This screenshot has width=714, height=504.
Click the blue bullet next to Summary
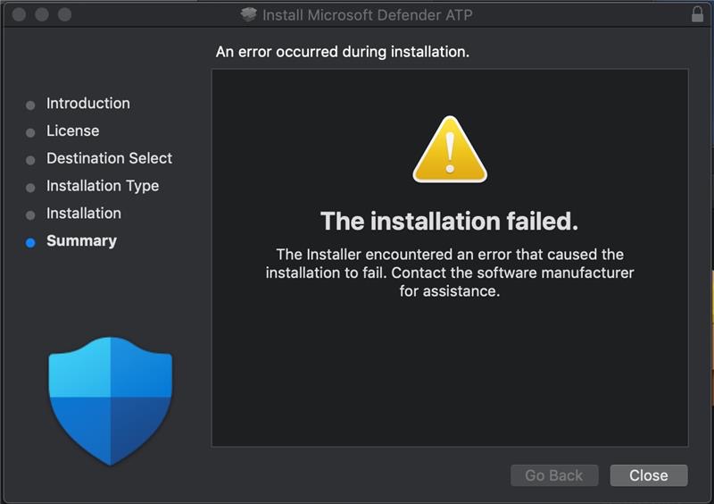pos(30,242)
